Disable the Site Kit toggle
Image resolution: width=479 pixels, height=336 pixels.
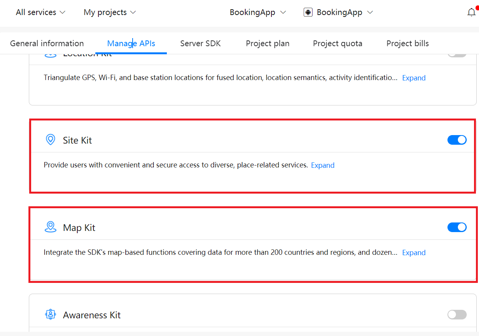pos(457,140)
